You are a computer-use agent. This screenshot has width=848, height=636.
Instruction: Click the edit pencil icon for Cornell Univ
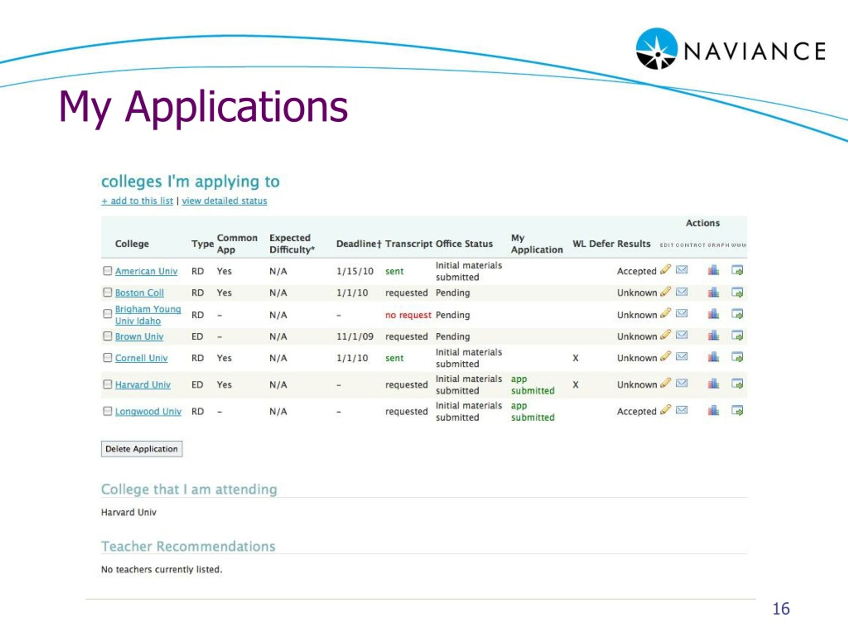pyautogui.click(x=665, y=356)
